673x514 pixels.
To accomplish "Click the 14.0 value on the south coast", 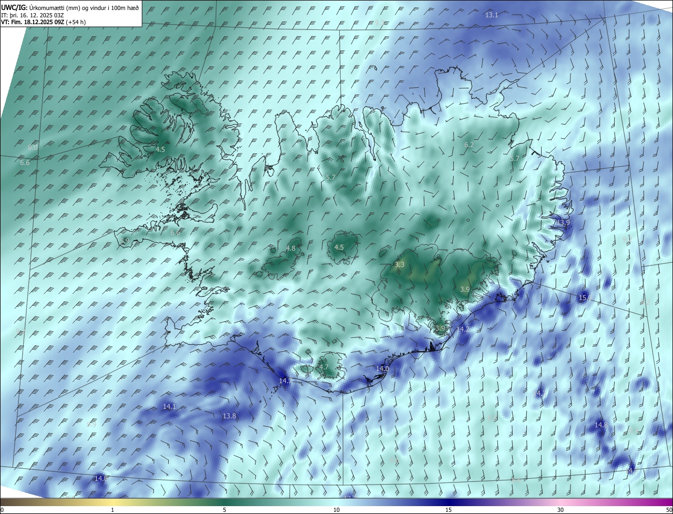I will point(382,369).
